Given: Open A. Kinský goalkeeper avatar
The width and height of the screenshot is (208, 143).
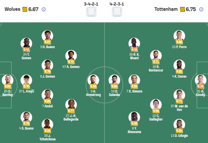Looking at the screenshot, I should click(x=201, y=80).
